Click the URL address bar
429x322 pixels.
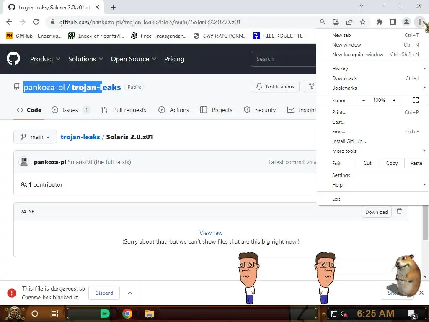tap(150, 22)
